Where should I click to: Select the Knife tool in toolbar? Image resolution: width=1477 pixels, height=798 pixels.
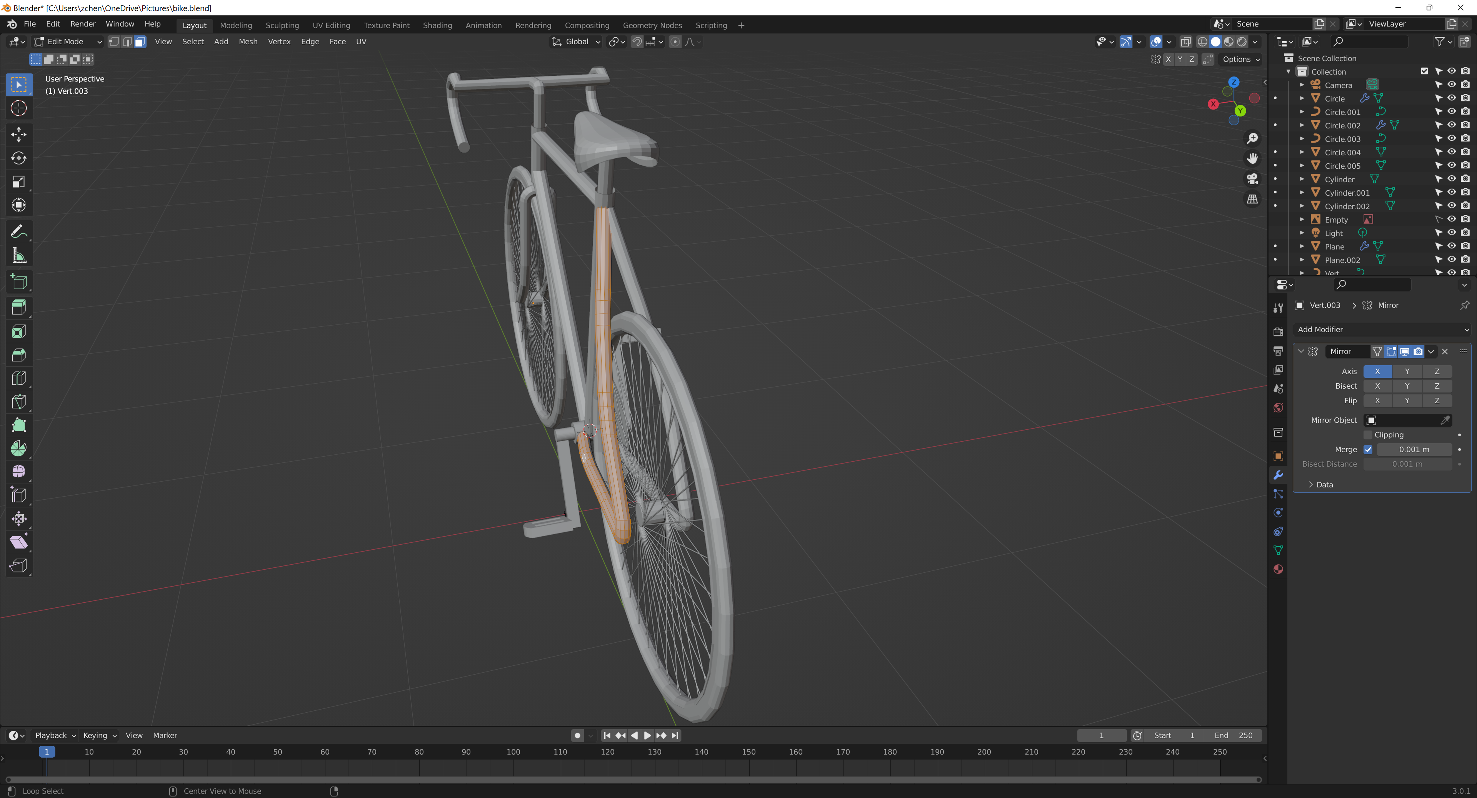(x=18, y=402)
